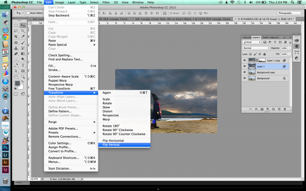Select the Blur tool
Image resolution: width=306 pixels, height=191 pixels.
(16, 59)
